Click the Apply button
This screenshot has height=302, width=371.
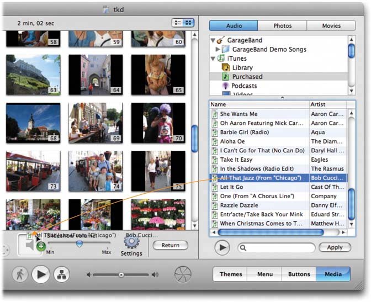tap(335, 248)
